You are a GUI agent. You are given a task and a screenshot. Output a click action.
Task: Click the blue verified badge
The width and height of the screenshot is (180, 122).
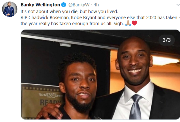click(x=64, y=5)
